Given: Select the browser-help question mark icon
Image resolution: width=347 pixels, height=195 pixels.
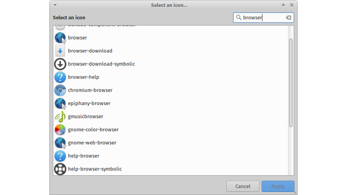Looking at the screenshot, I should pyautogui.click(x=60, y=77).
